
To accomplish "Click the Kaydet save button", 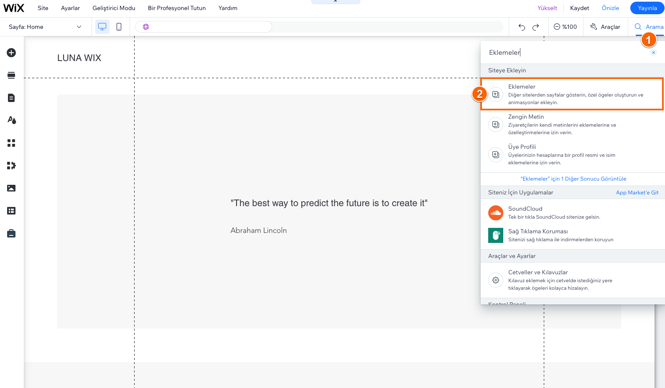I will 580,8.
